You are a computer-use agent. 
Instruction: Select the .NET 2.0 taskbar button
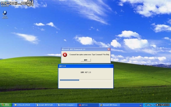pos(88,105)
